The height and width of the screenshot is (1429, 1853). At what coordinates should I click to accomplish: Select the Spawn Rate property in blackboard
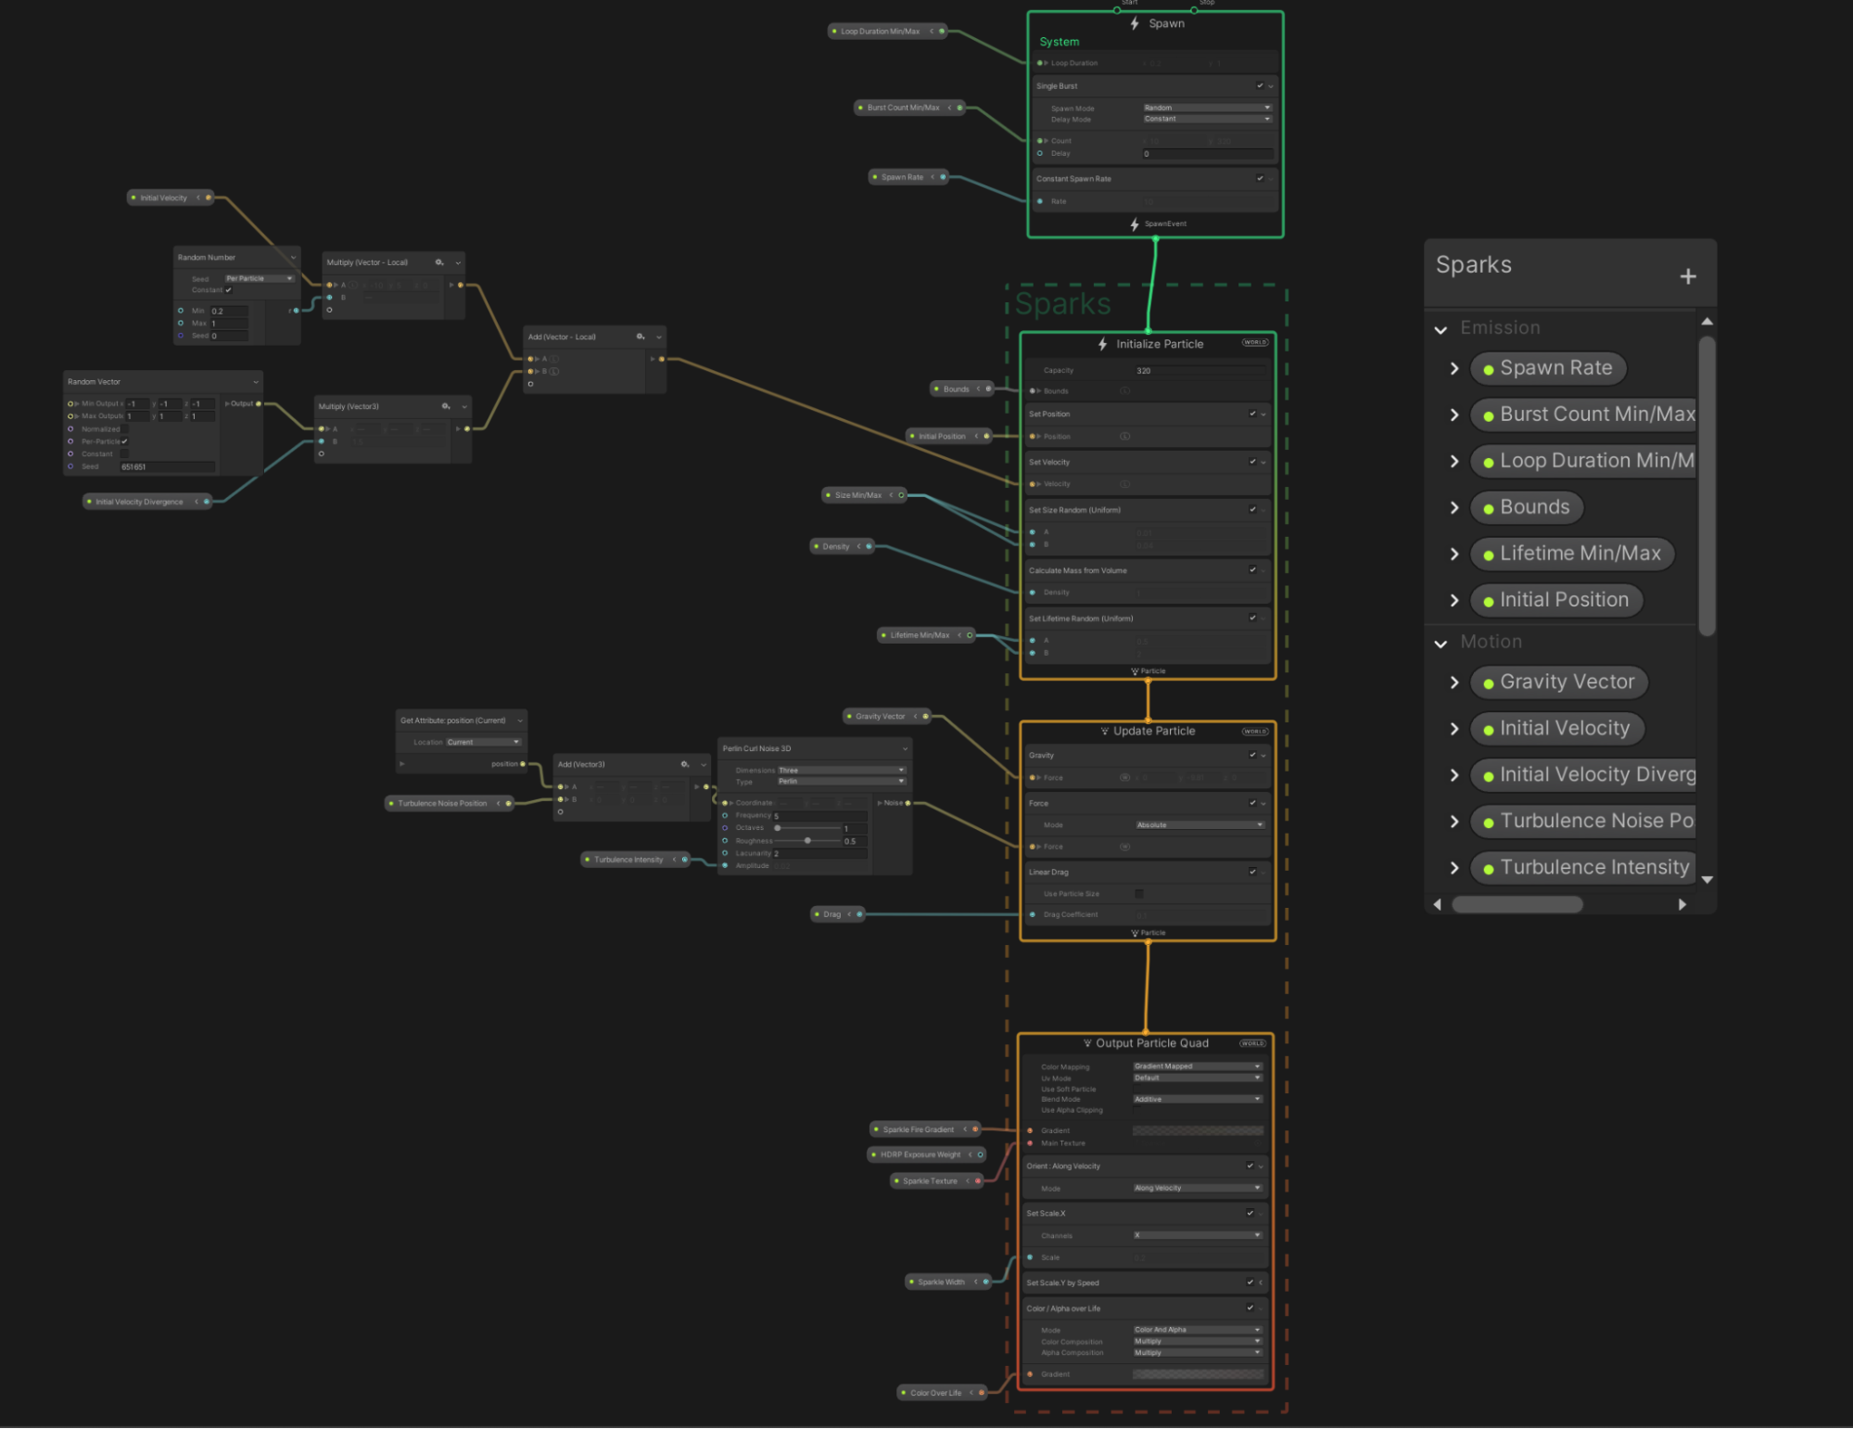click(1555, 368)
